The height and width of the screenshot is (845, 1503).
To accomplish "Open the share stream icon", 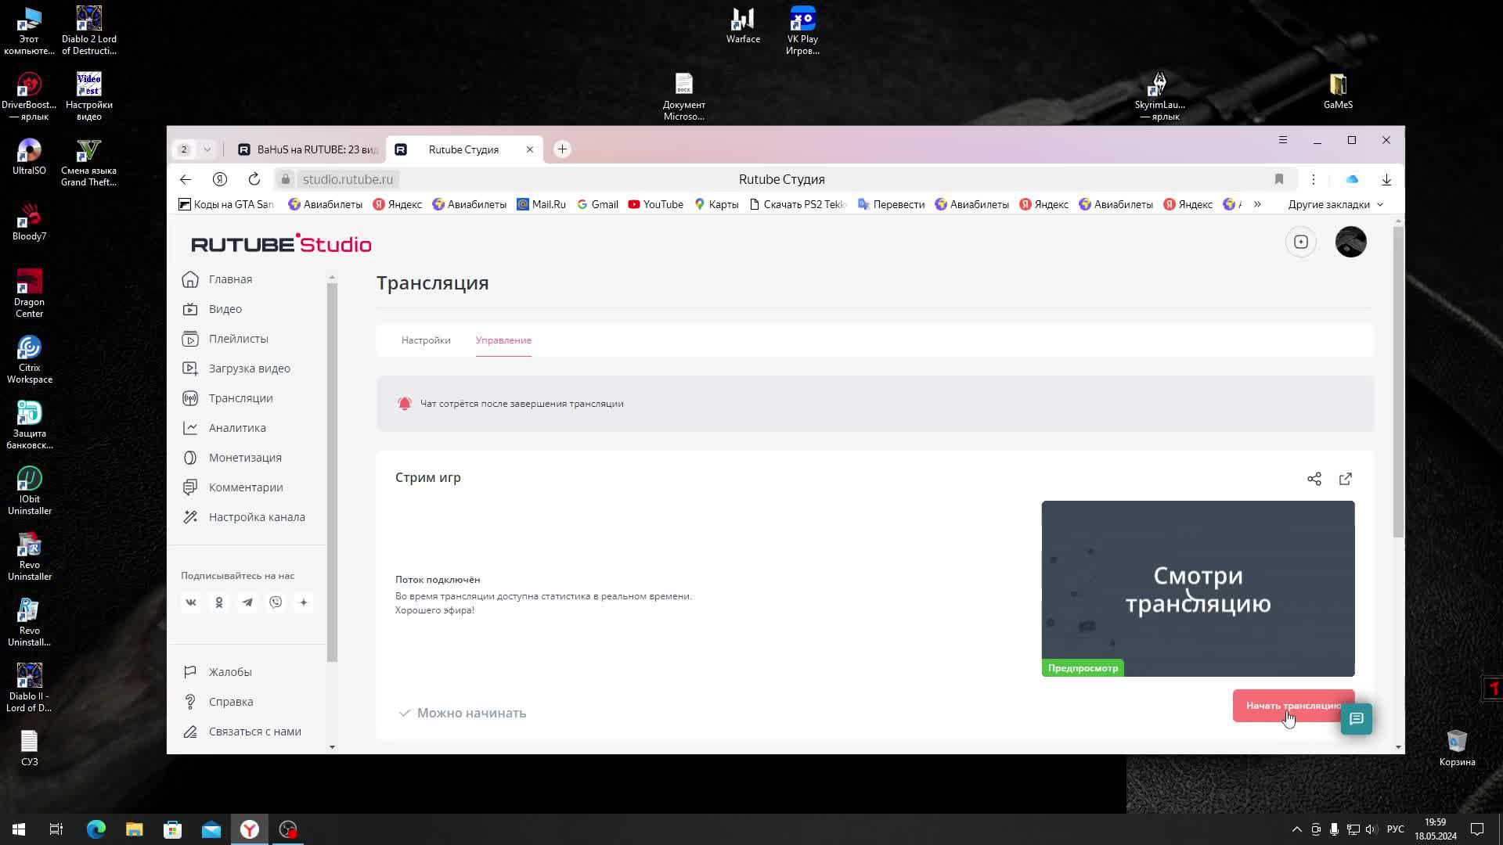I will point(1314,479).
